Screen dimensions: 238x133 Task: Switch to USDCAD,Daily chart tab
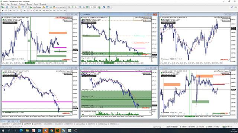pyautogui.click(x=80, y=124)
